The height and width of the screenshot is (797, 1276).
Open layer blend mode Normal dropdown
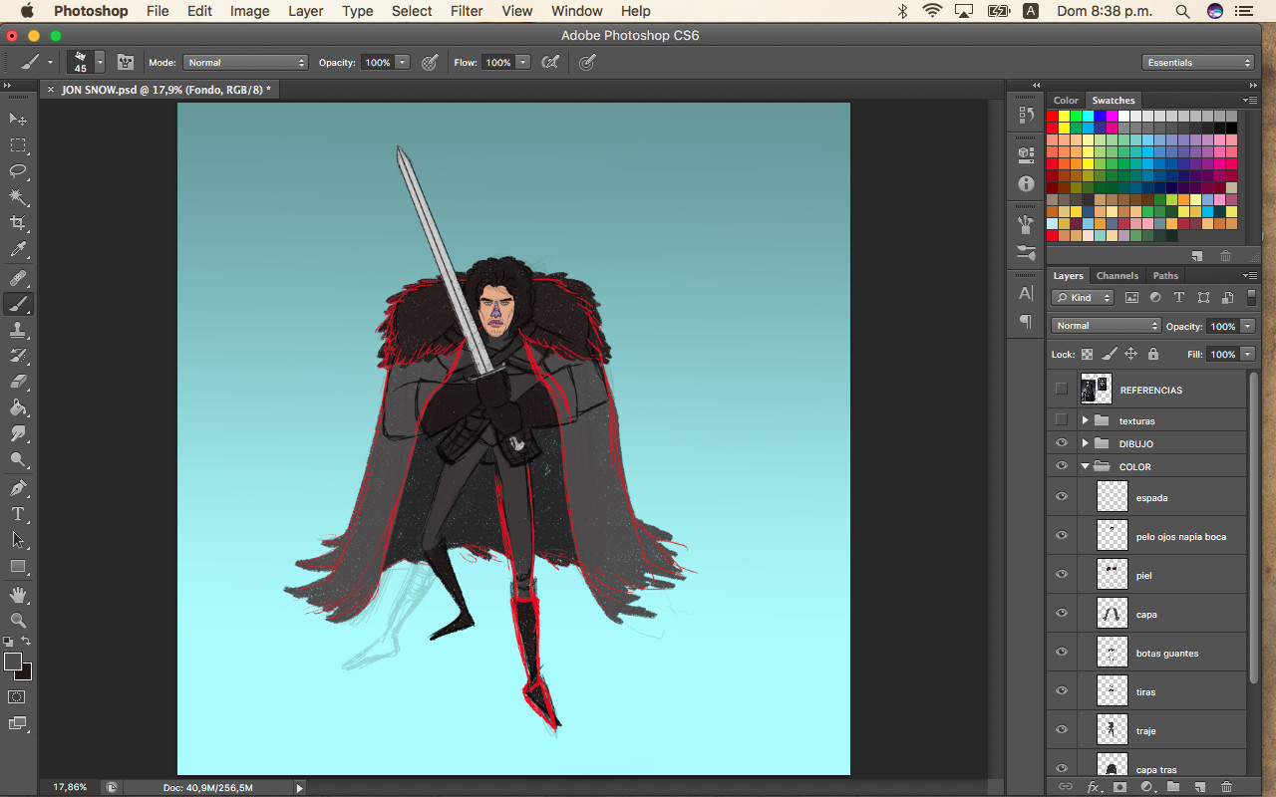coord(1107,326)
